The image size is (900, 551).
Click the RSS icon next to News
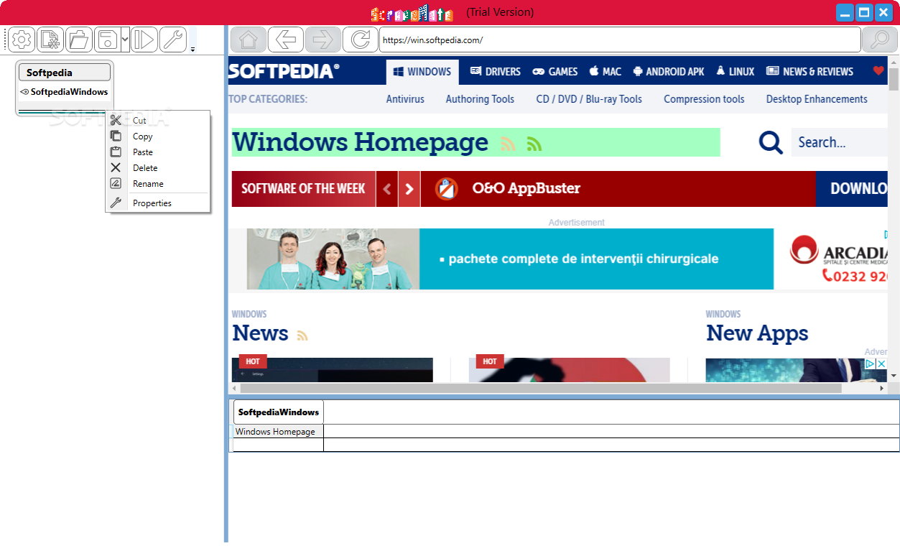(x=302, y=335)
